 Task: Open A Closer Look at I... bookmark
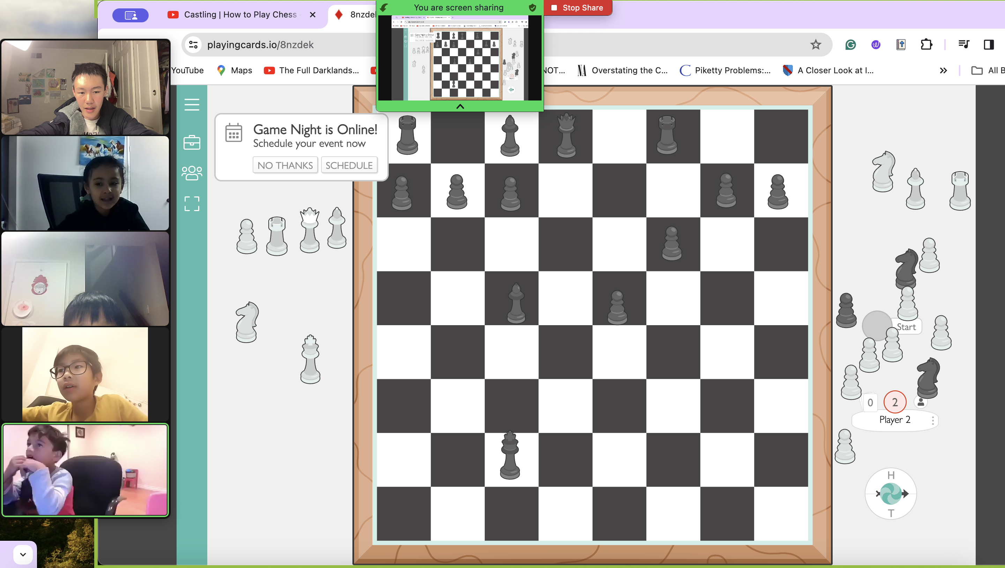[828, 70]
